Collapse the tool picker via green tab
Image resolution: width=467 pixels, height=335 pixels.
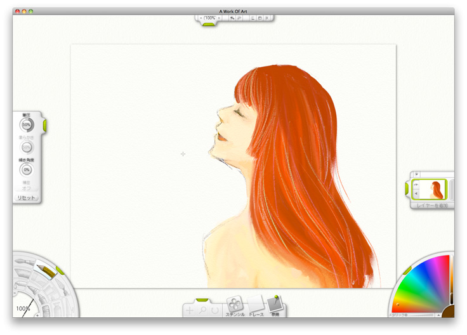click(60, 271)
